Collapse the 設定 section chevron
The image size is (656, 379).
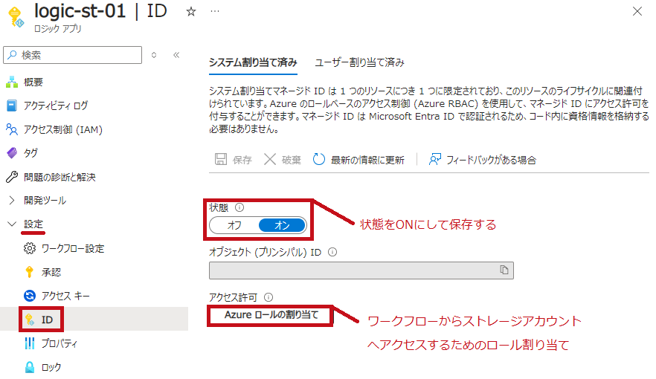pyautogui.click(x=12, y=224)
